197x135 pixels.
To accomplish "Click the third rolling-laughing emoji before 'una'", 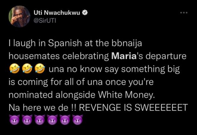I will point(40,68).
